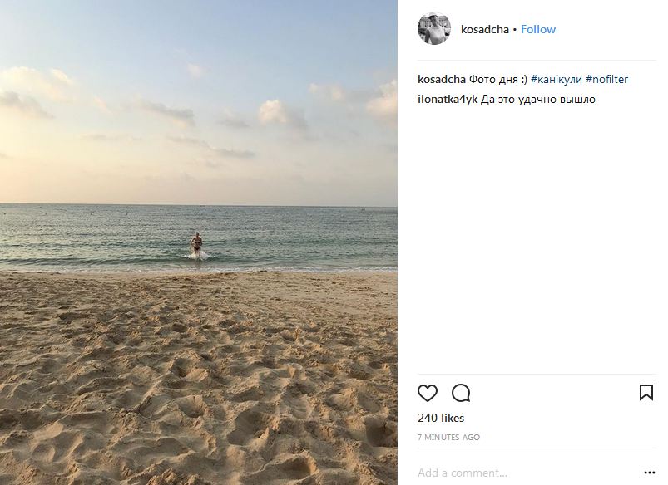Click the swimmer splashing in the photo
The width and height of the screenshot is (668, 485).
click(x=197, y=244)
